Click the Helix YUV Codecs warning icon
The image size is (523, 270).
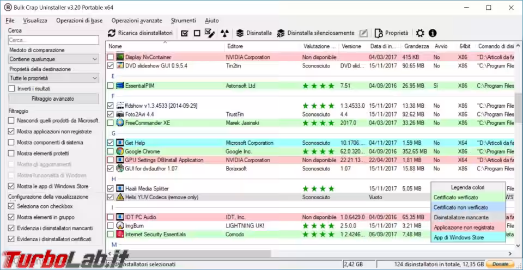click(x=120, y=197)
